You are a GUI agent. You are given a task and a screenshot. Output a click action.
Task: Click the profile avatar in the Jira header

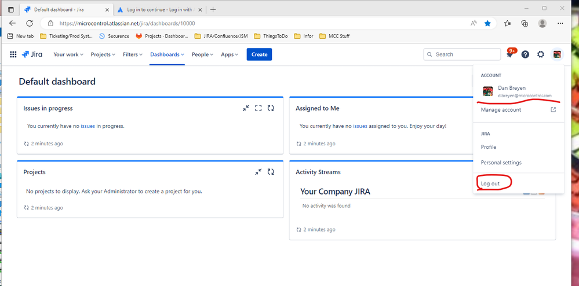[x=557, y=54]
